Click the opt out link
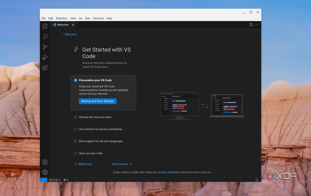The image size is (311, 196). (x=207, y=172)
